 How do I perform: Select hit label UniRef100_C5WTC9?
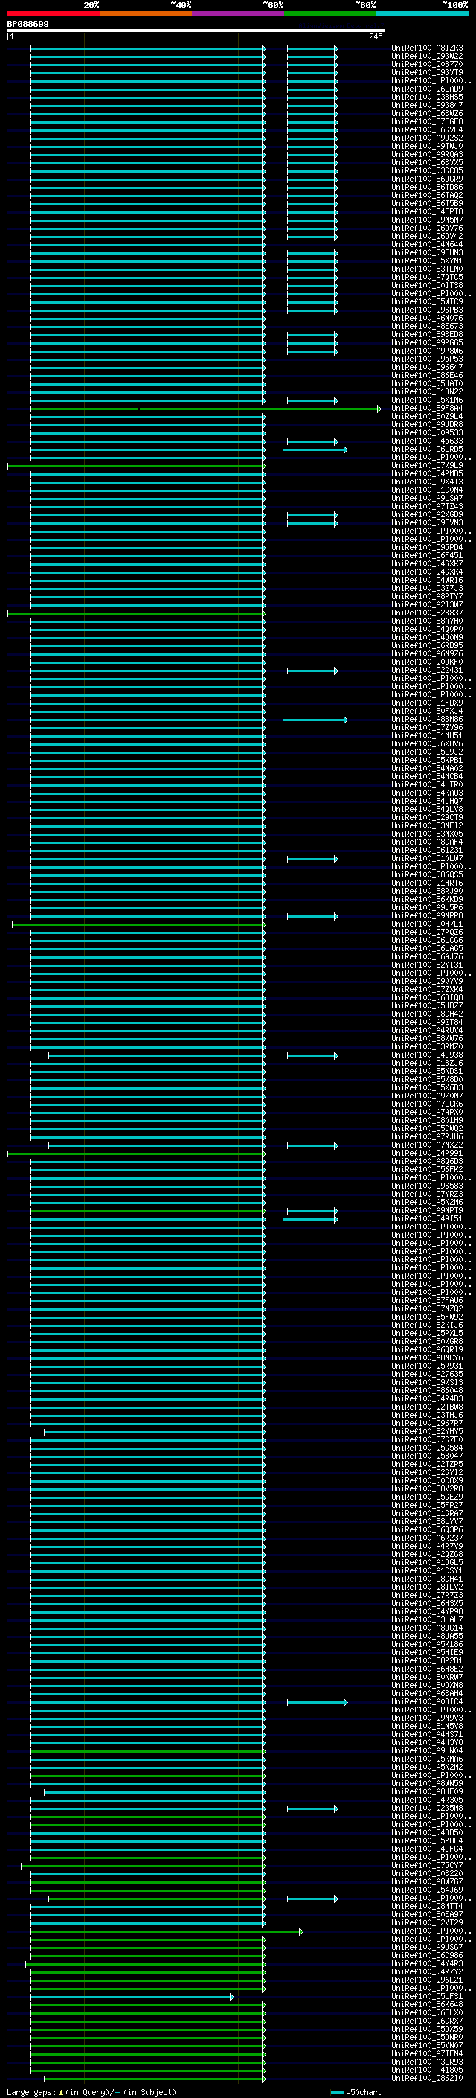click(x=427, y=301)
